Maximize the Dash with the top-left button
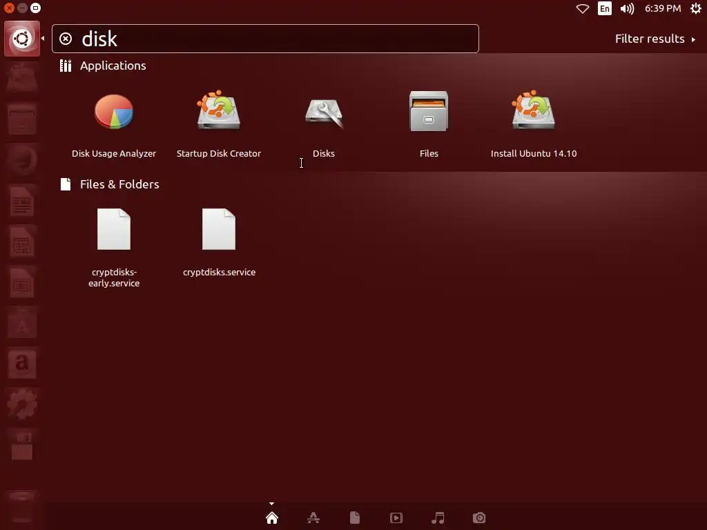Image resolution: width=707 pixels, height=530 pixels. pyautogui.click(x=36, y=8)
